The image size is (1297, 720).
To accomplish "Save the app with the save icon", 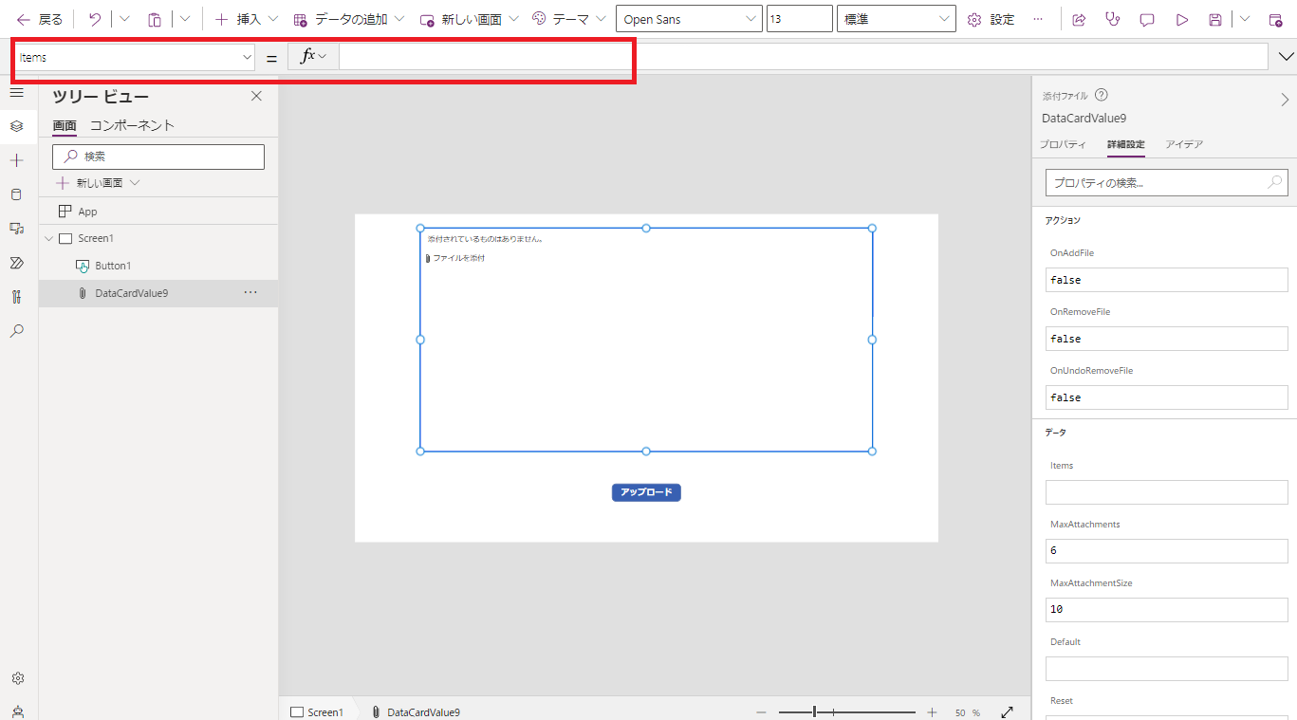I will [x=1215, y=18].
